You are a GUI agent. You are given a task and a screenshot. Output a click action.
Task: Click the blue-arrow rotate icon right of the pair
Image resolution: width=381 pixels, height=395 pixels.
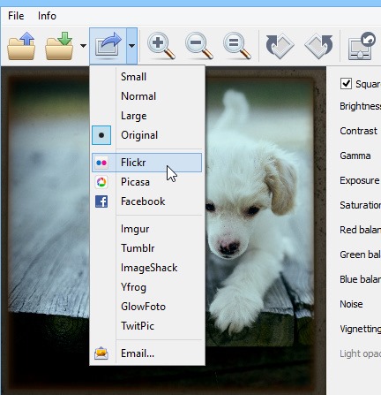click(x=319, y=46)
